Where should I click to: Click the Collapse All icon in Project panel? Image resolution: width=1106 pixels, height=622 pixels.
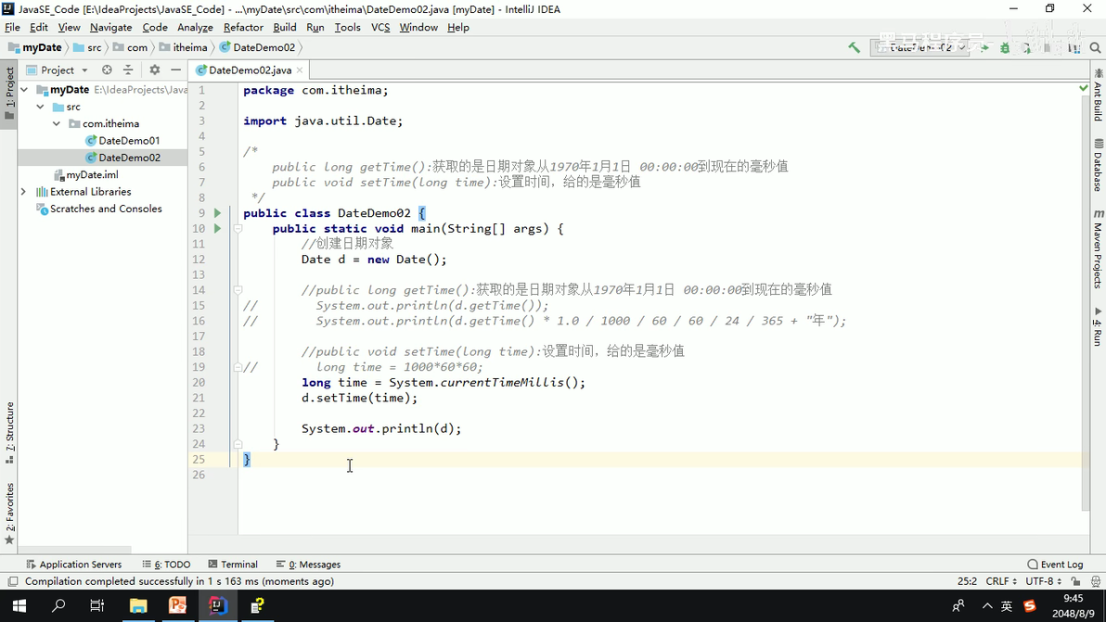[128, 70]
